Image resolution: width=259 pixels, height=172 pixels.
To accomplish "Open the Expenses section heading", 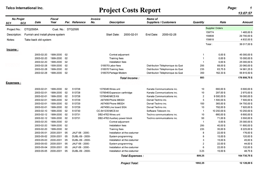I will tap(14, 82).
